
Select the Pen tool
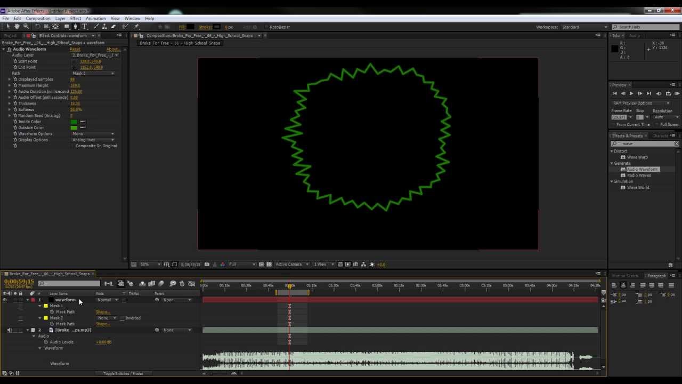click(75, 27)
